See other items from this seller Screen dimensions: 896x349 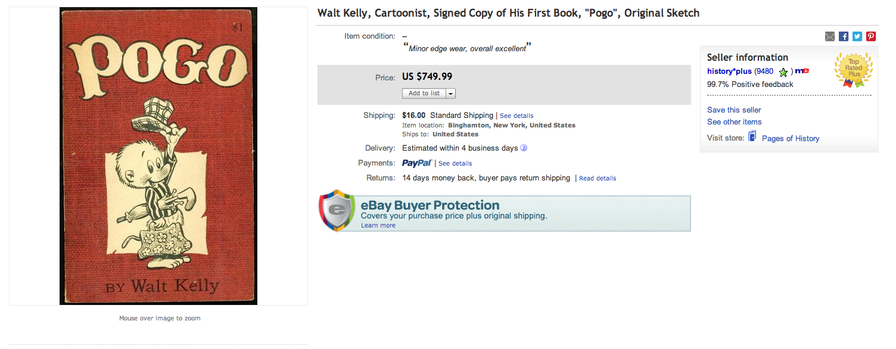[734, 121]
